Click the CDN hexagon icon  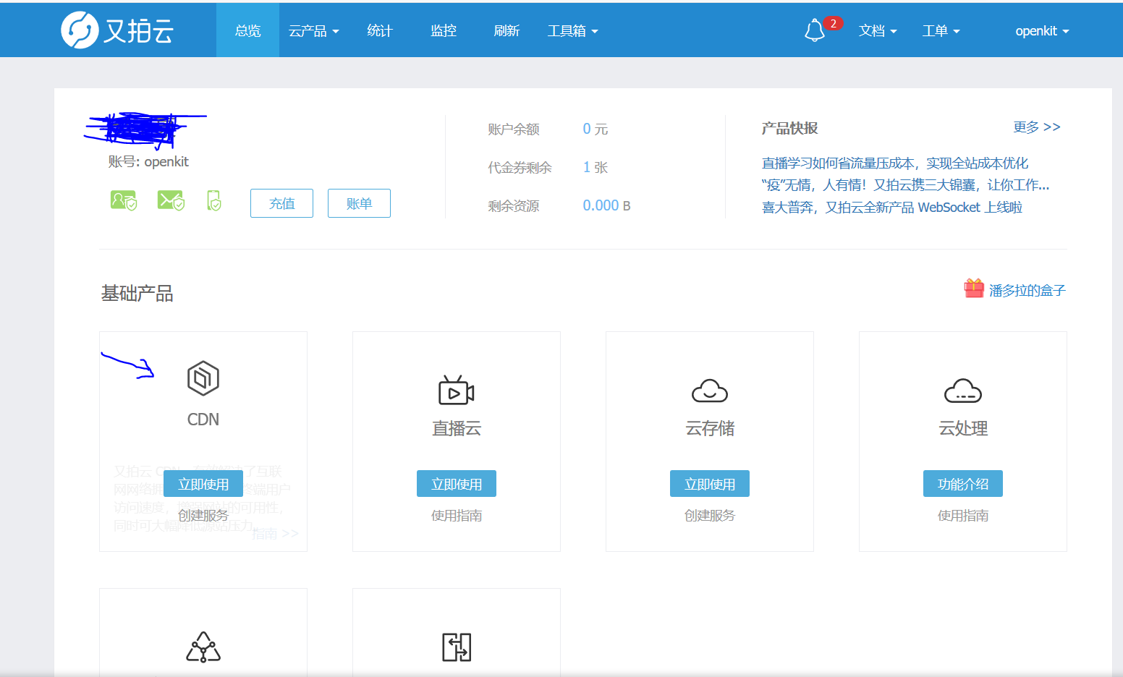tap(203, 378)
